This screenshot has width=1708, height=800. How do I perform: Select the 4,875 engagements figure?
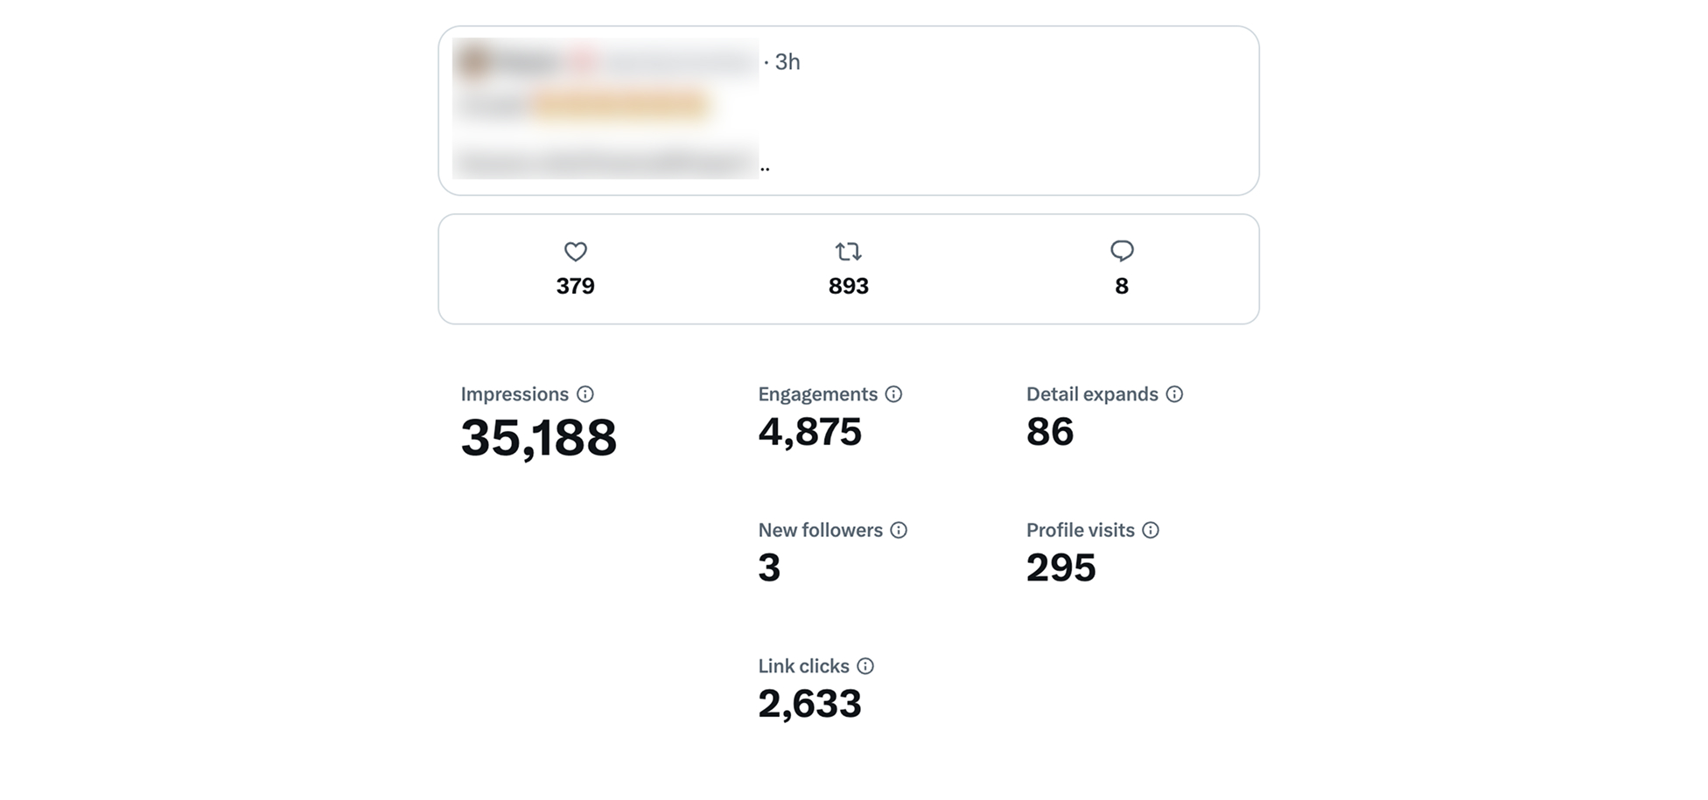pos(809,432)
